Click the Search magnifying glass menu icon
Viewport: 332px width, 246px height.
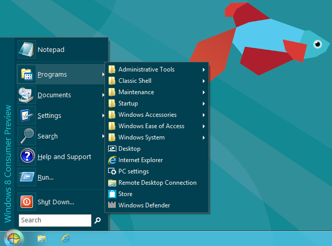(27, 136)
